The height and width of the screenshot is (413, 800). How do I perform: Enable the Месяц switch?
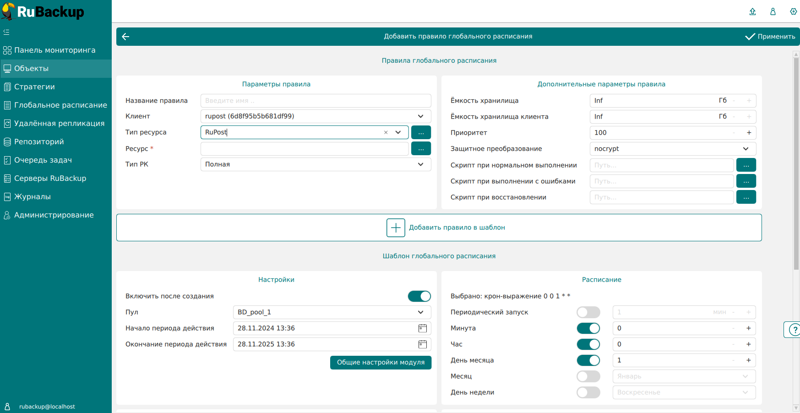click(588, 376)
